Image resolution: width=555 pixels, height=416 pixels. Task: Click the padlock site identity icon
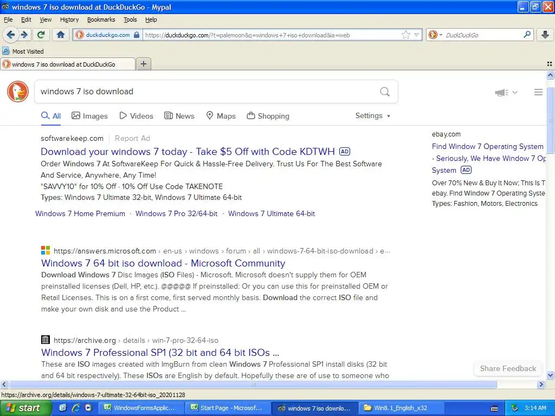tap(137, 35)
